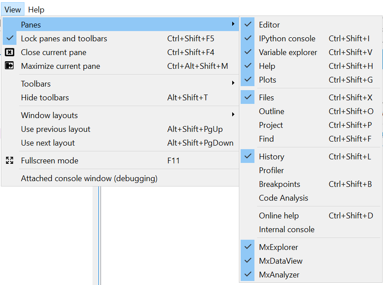Uncheck Lock panes and toolbars
Screen dimensions: 383x285
[x=10, y=39]
